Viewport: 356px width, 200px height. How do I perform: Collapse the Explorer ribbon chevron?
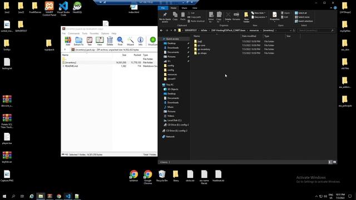click(x=331, y=8)
